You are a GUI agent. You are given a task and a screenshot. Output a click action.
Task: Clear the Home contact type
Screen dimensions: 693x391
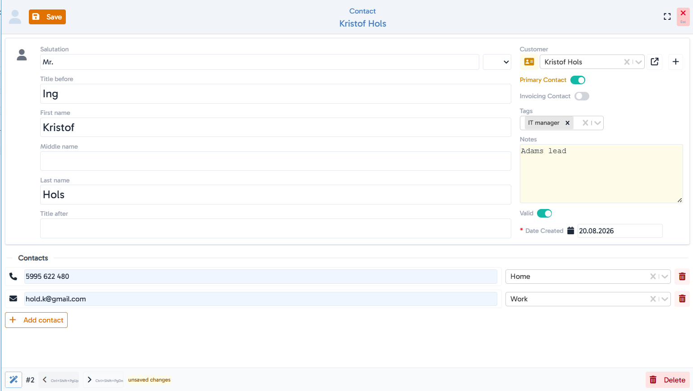point(653,277)
